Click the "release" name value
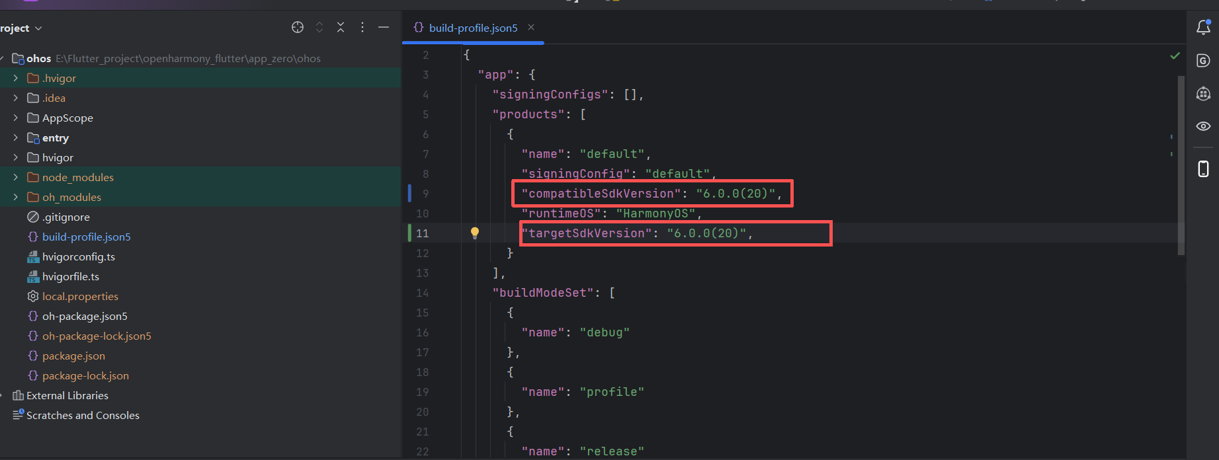The width and height of the screenshot is (1219, 460). click(612, 451)
